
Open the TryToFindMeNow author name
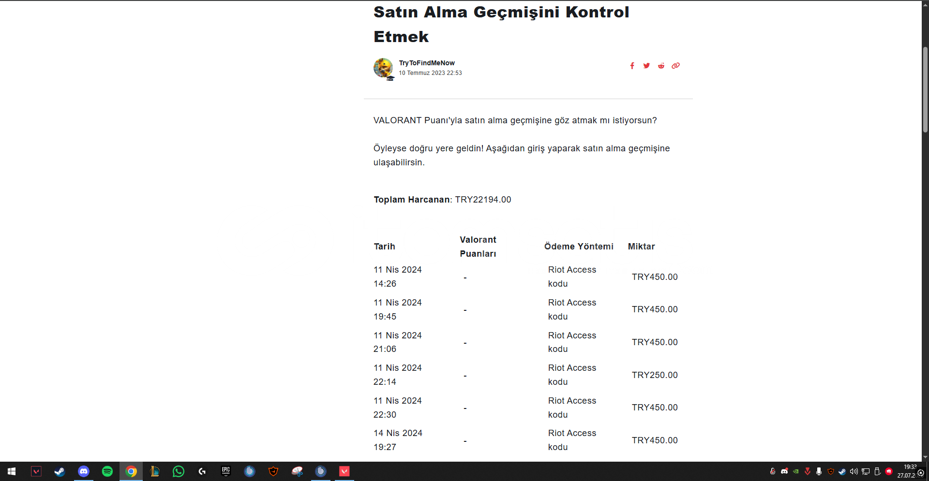point(427,63)
